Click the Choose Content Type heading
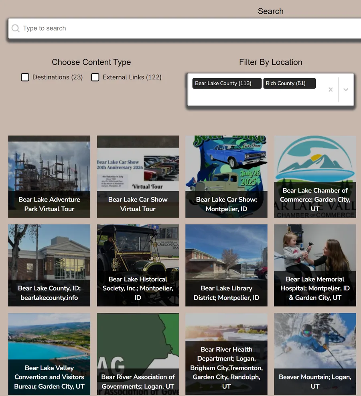Screen dimensions: 361x396 point(91,62)
